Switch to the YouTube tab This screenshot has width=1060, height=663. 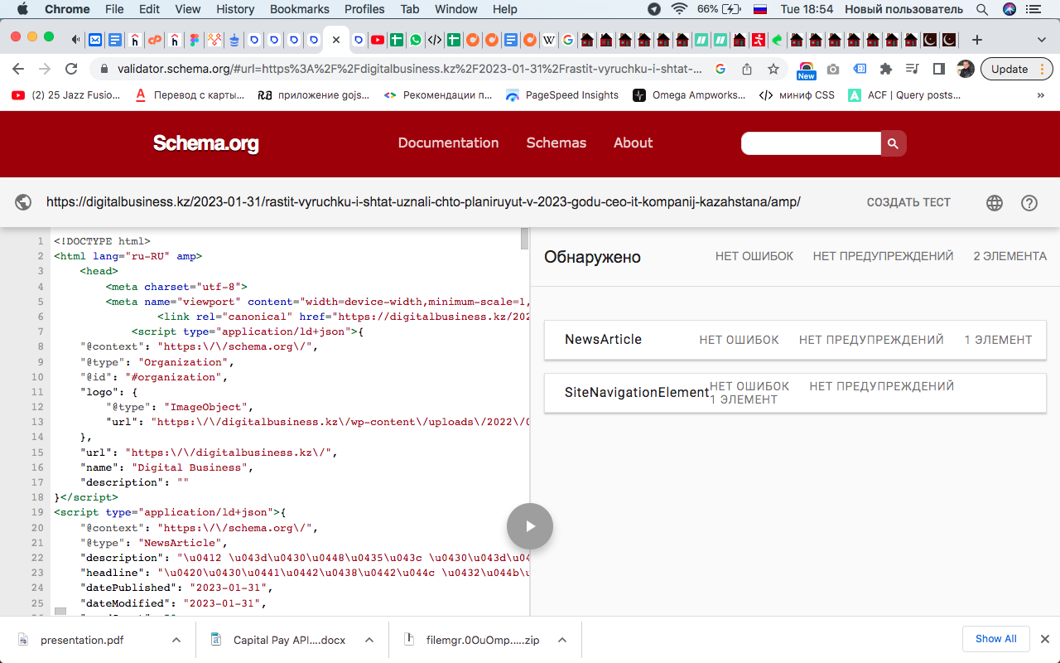pos(378,40)
